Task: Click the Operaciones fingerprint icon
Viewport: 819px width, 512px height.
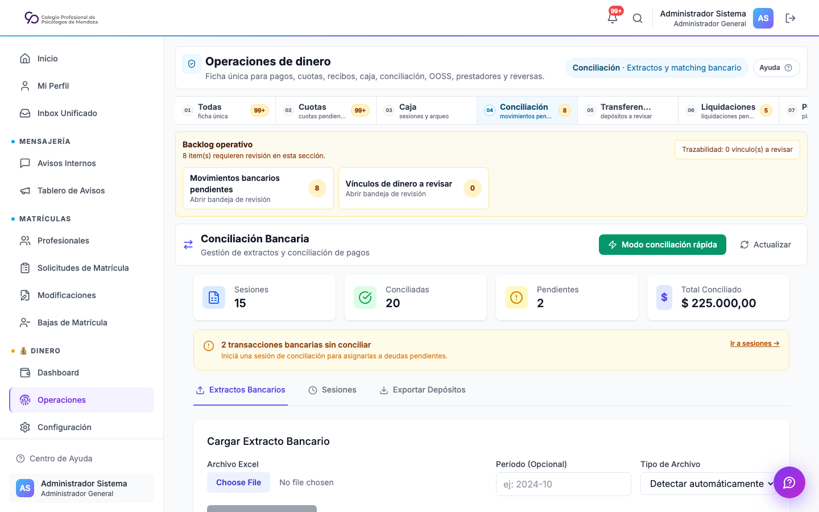Action: 25,400
